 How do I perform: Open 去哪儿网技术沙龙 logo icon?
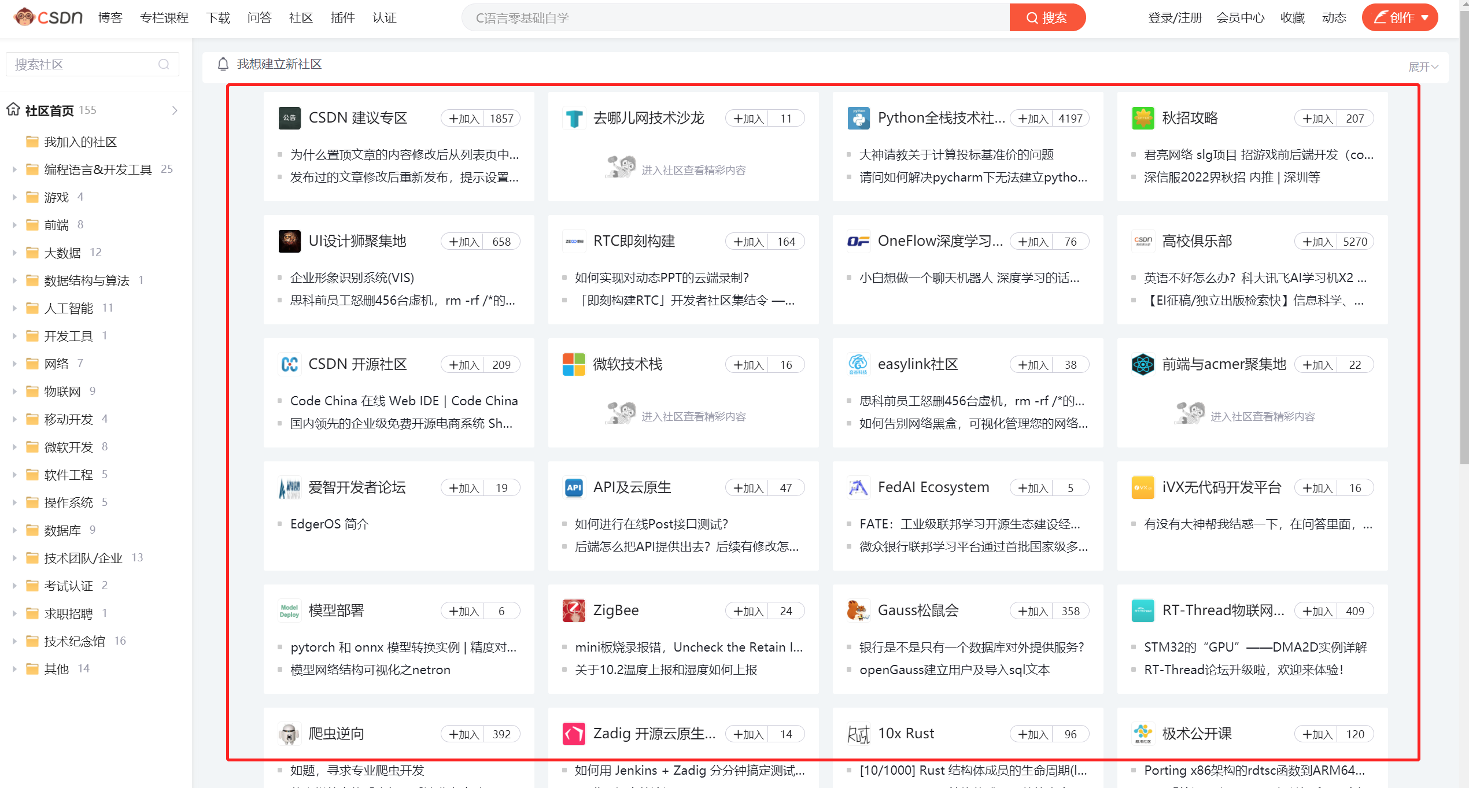(574, 118)
